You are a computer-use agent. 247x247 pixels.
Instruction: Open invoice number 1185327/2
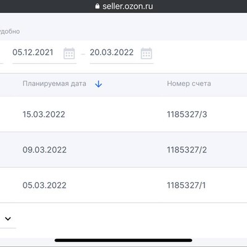click(x=187, y=149)
